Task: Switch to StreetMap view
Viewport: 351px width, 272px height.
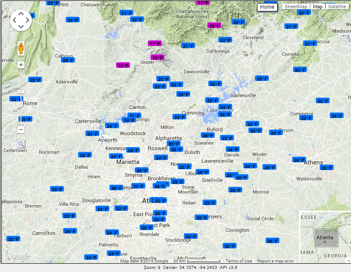Action: click(296, 7)
